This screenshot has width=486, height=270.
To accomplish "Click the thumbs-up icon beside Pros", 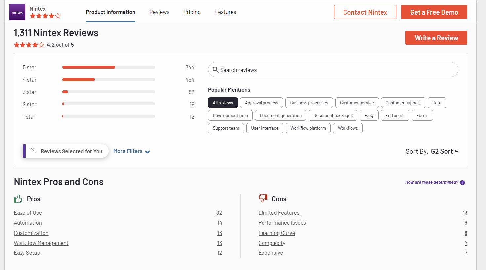I will [18, 198].
